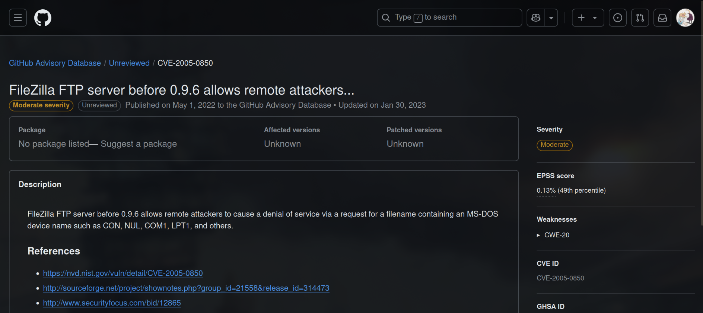Open the Unreviewed breadcrumb link
Viewport: 703px width, 313px height.
(x=129, y=63)
